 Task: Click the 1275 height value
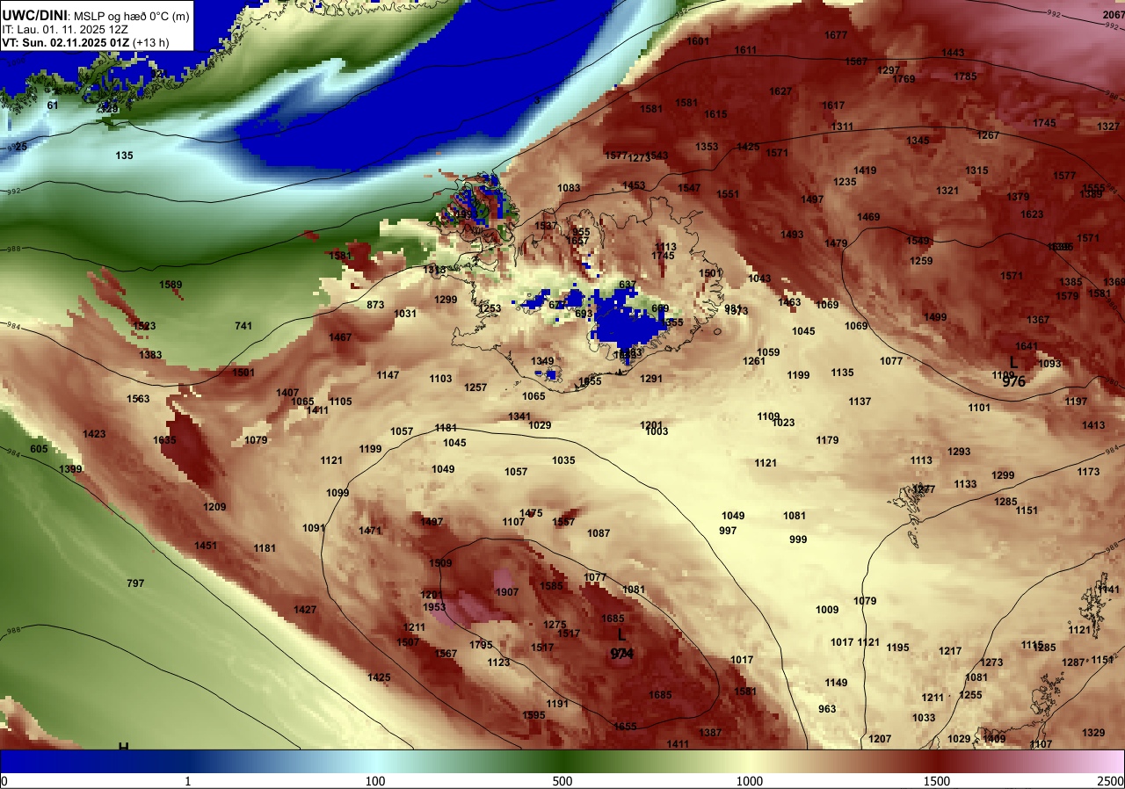tap(555, 625)
